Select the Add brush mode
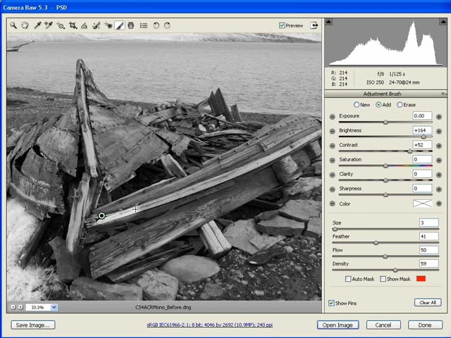 [x=378, y=105]
